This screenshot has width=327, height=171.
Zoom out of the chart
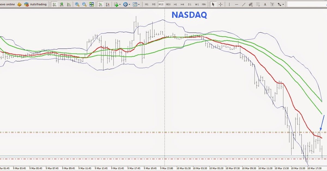(x=84, y=4)
